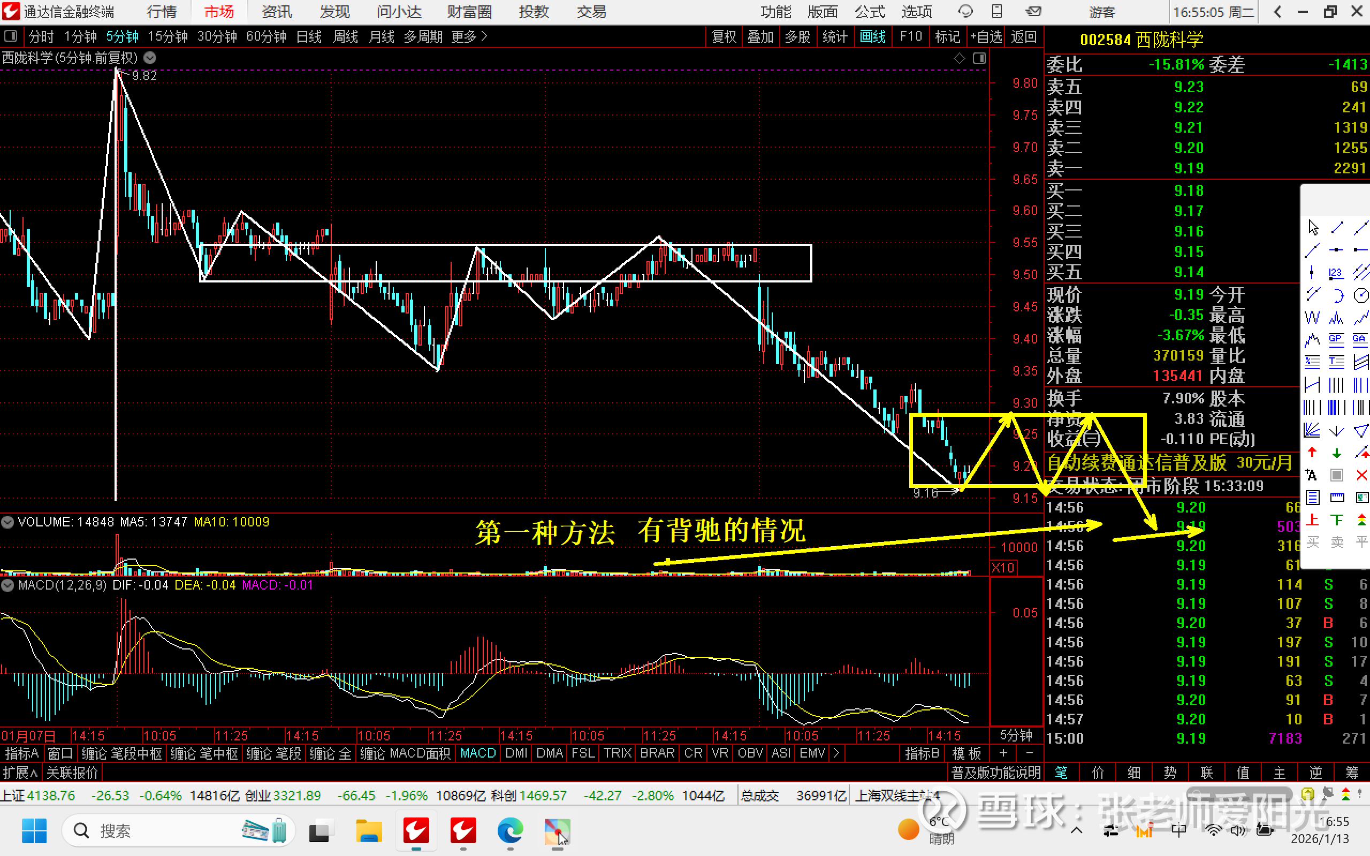Toggle the left sidebar panel icon
Screen dimensions: 1370x856
point(10,37)
